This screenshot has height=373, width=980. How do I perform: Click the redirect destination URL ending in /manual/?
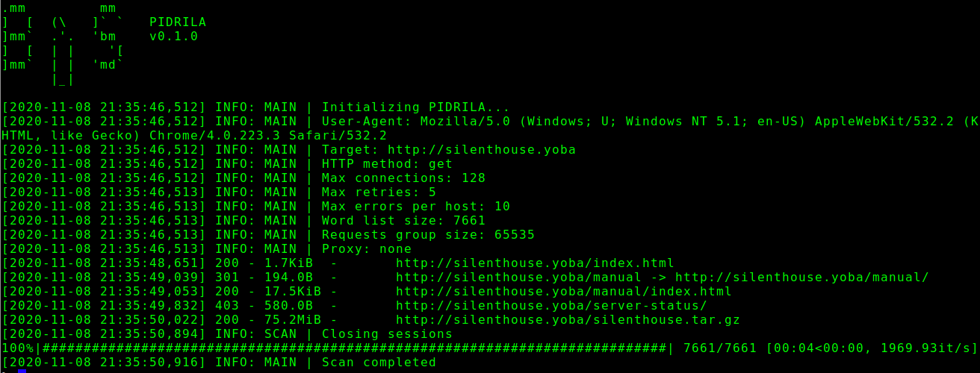(801, 278)
